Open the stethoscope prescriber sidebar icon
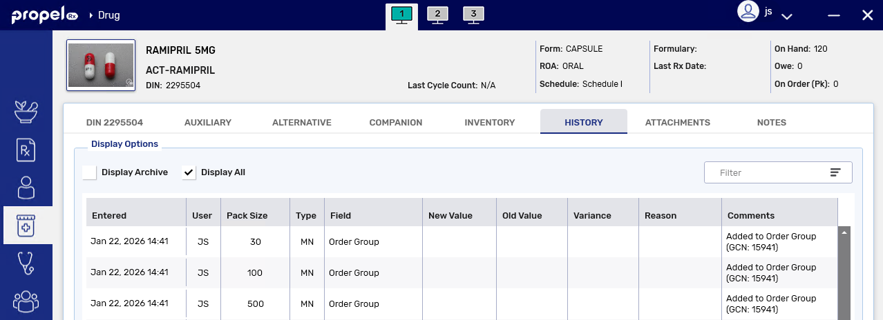Image resolution: width=883 pixels, height=320 pixels. tap(26, 263)
